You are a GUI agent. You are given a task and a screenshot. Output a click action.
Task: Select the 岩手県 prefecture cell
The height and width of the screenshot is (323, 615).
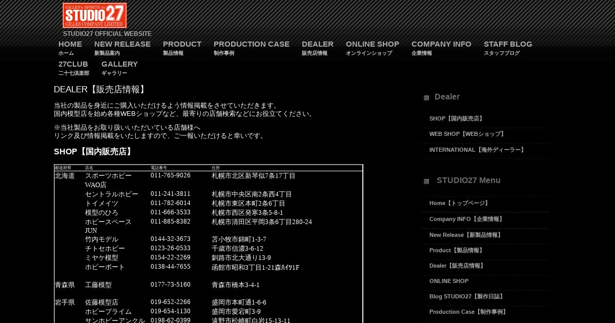point(65,302)
